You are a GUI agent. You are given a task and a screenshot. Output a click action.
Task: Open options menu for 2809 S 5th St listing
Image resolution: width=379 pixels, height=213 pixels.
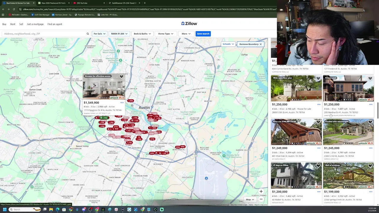[319, 104]
